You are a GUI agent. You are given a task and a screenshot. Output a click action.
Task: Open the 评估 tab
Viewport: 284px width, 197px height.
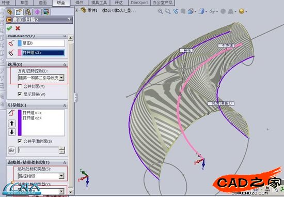click(x=119, y=3)
